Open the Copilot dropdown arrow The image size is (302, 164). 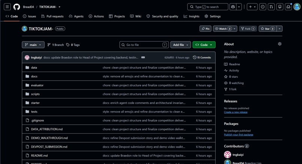coord(239,7)
